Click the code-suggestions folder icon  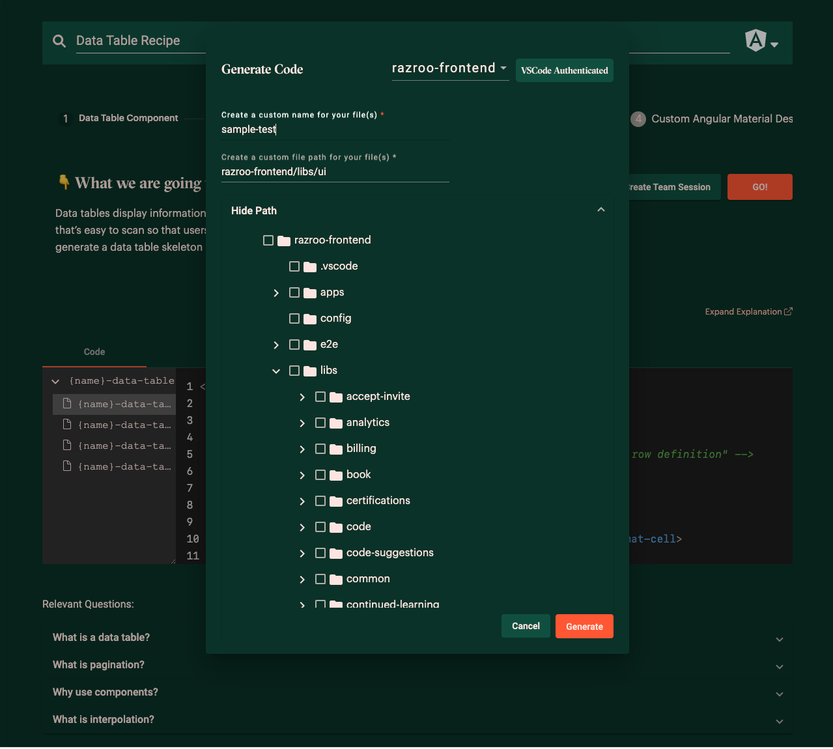click(336, 554)
